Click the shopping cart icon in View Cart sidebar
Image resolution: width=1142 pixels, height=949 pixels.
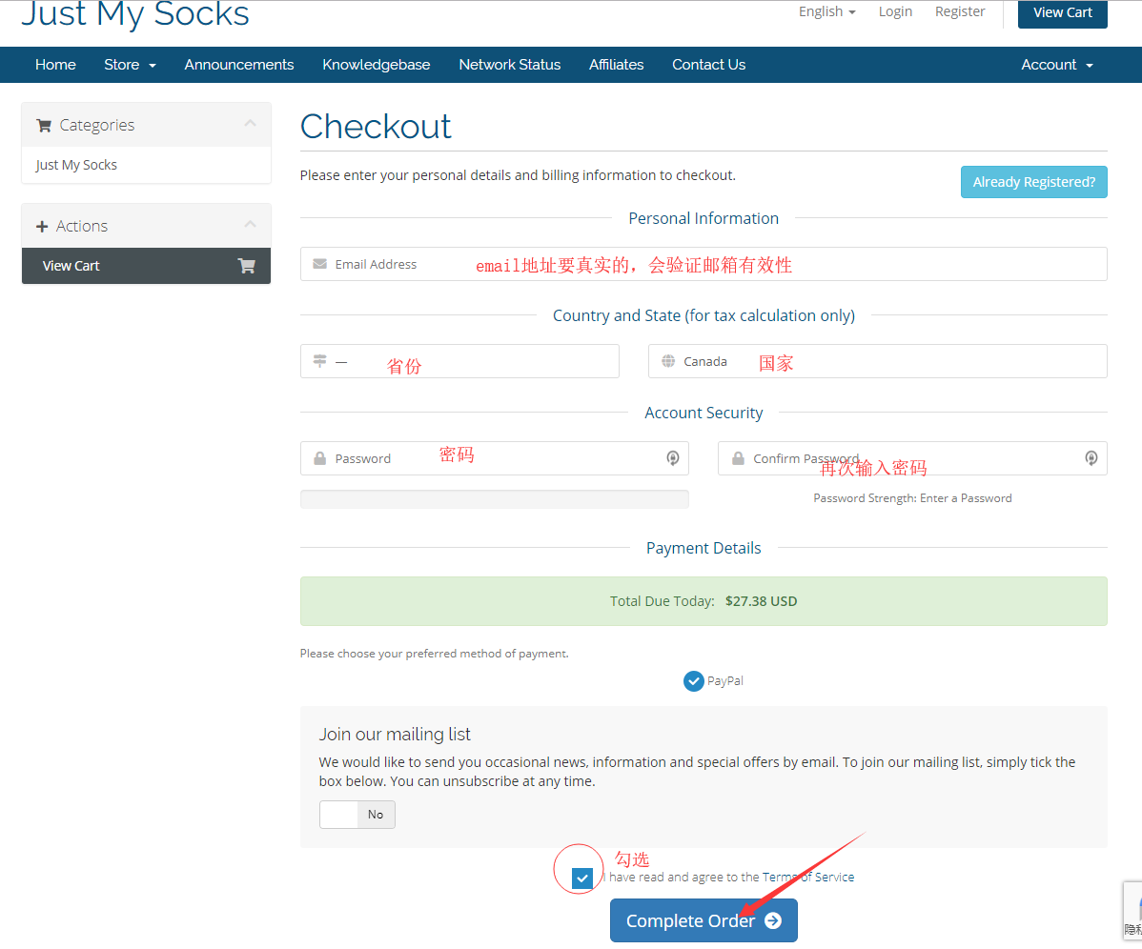pos(246,266)
